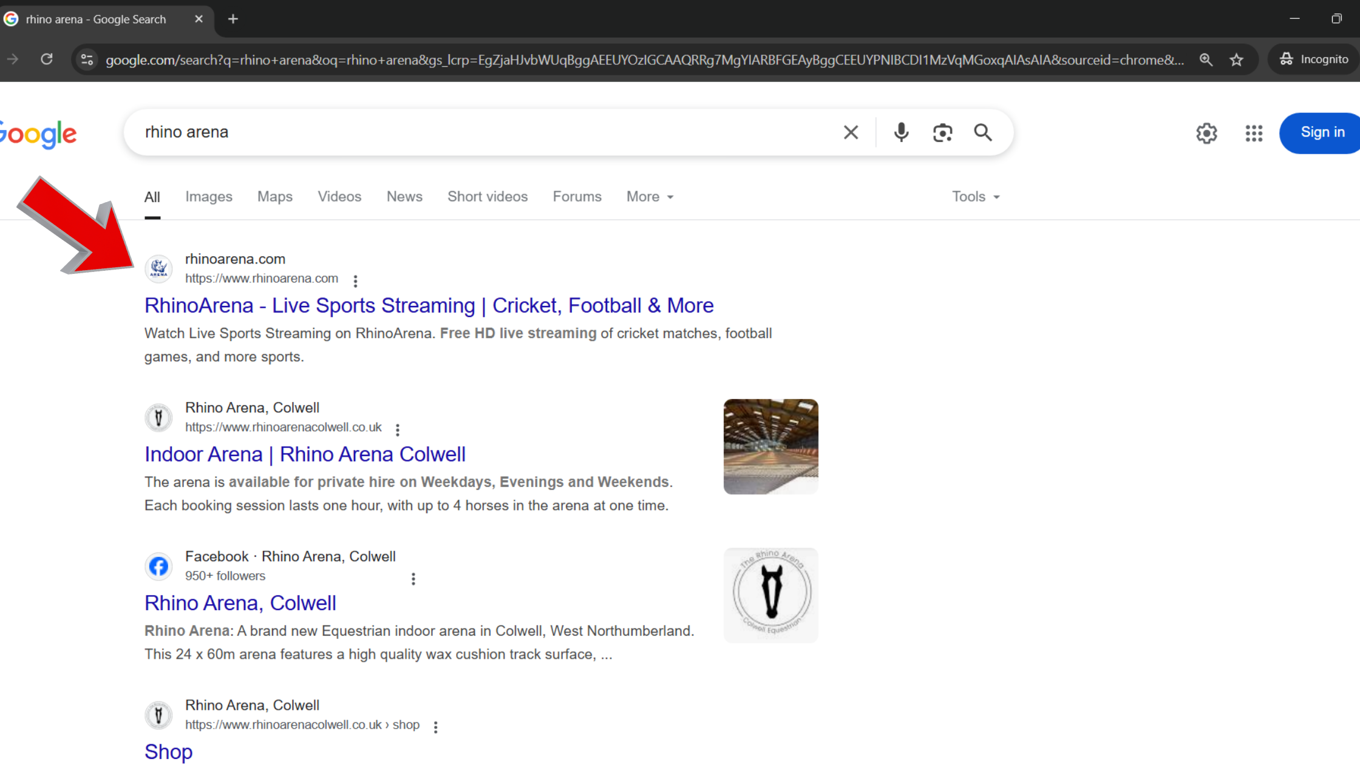Switch to the Images tab

(x=209, y=197)
